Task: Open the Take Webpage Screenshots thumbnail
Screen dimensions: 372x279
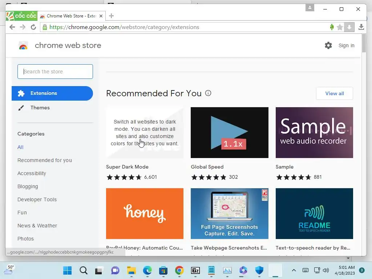Action: 230,214
